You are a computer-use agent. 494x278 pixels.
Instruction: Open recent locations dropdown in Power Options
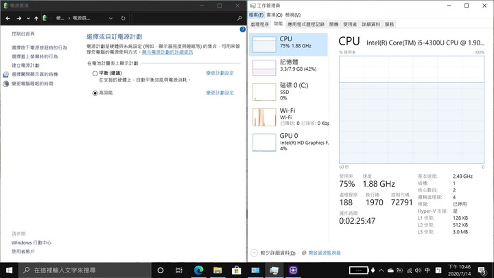(x=28, y=19)
